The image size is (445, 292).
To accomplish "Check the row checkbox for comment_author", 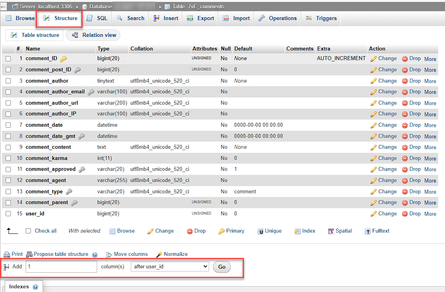I will pos(8,81).
